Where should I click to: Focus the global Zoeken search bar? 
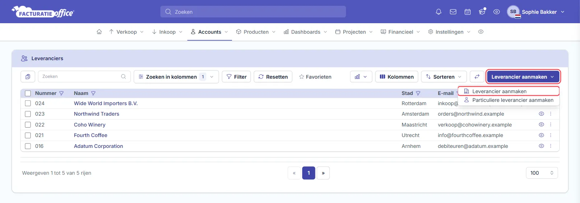pyautogui.click(x=253, y=12)
